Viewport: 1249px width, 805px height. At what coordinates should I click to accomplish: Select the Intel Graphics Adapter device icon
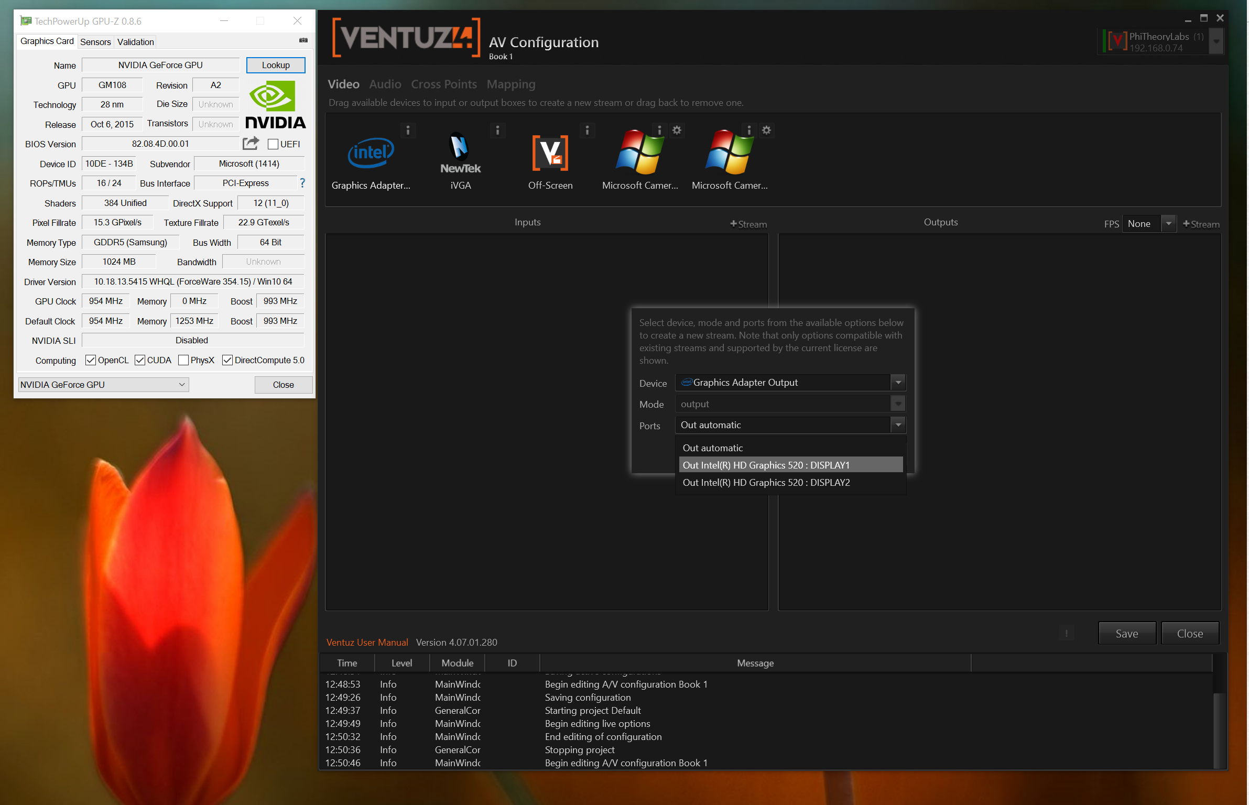[x=371, y=153]
